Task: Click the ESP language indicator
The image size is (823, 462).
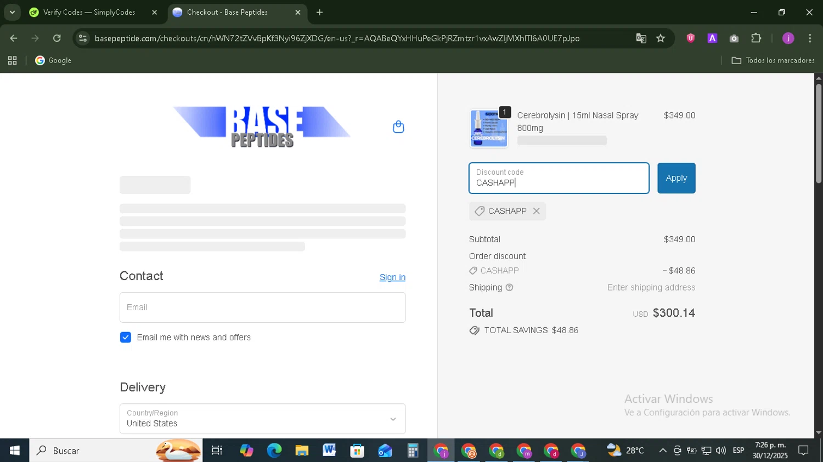Action: (x=739, y=450)
